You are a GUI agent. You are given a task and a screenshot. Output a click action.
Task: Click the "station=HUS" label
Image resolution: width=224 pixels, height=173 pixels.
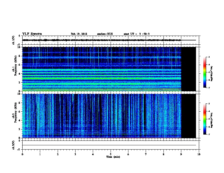pyautogui.click(x=105, y=34)
